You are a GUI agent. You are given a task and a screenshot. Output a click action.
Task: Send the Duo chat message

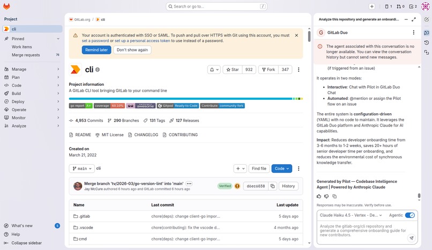point(411,238)
